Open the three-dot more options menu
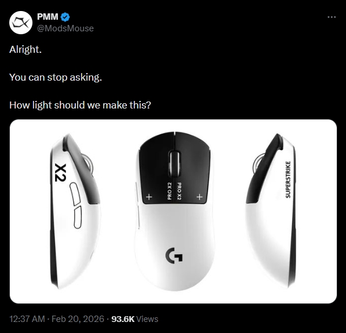This screenshot has height=333, width=346. tap(332, 17)
